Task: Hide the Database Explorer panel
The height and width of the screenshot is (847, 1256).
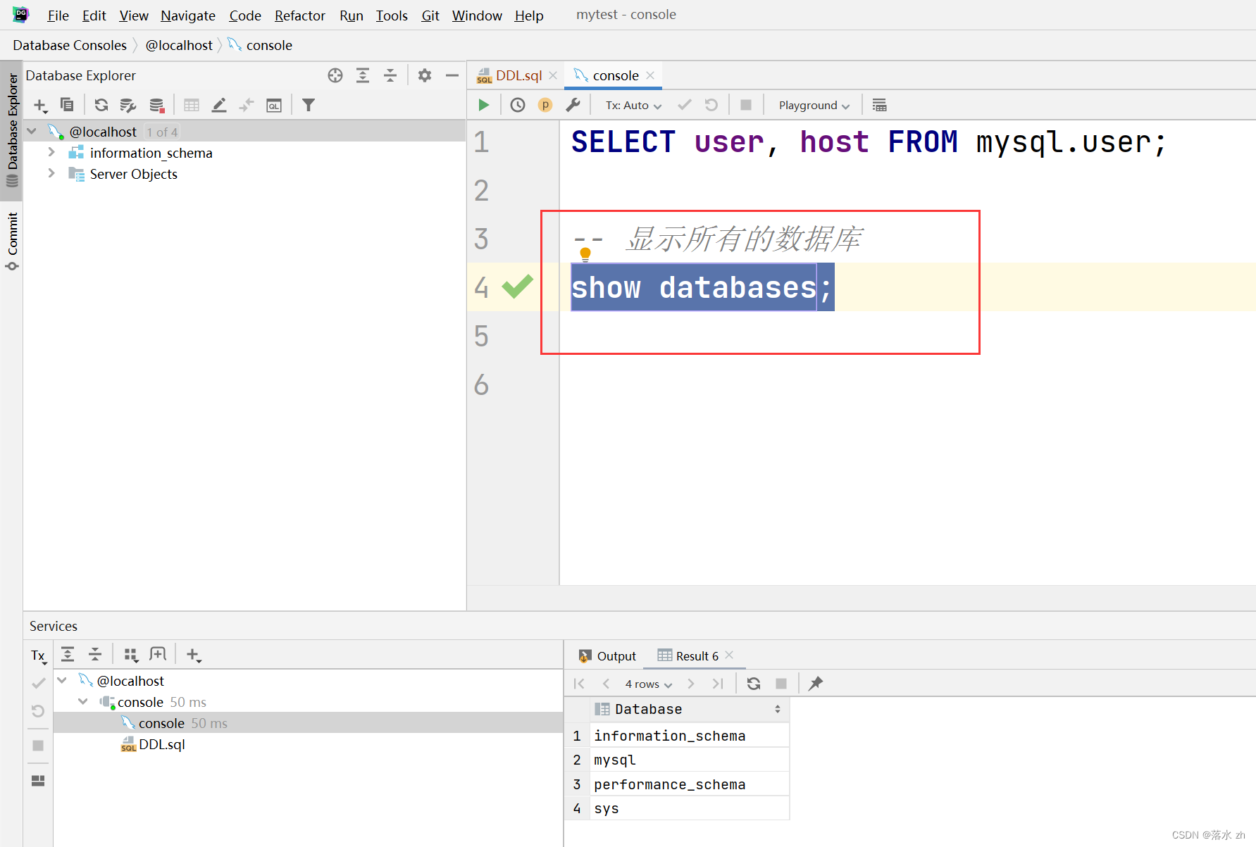Action: [x=452, y=75]
